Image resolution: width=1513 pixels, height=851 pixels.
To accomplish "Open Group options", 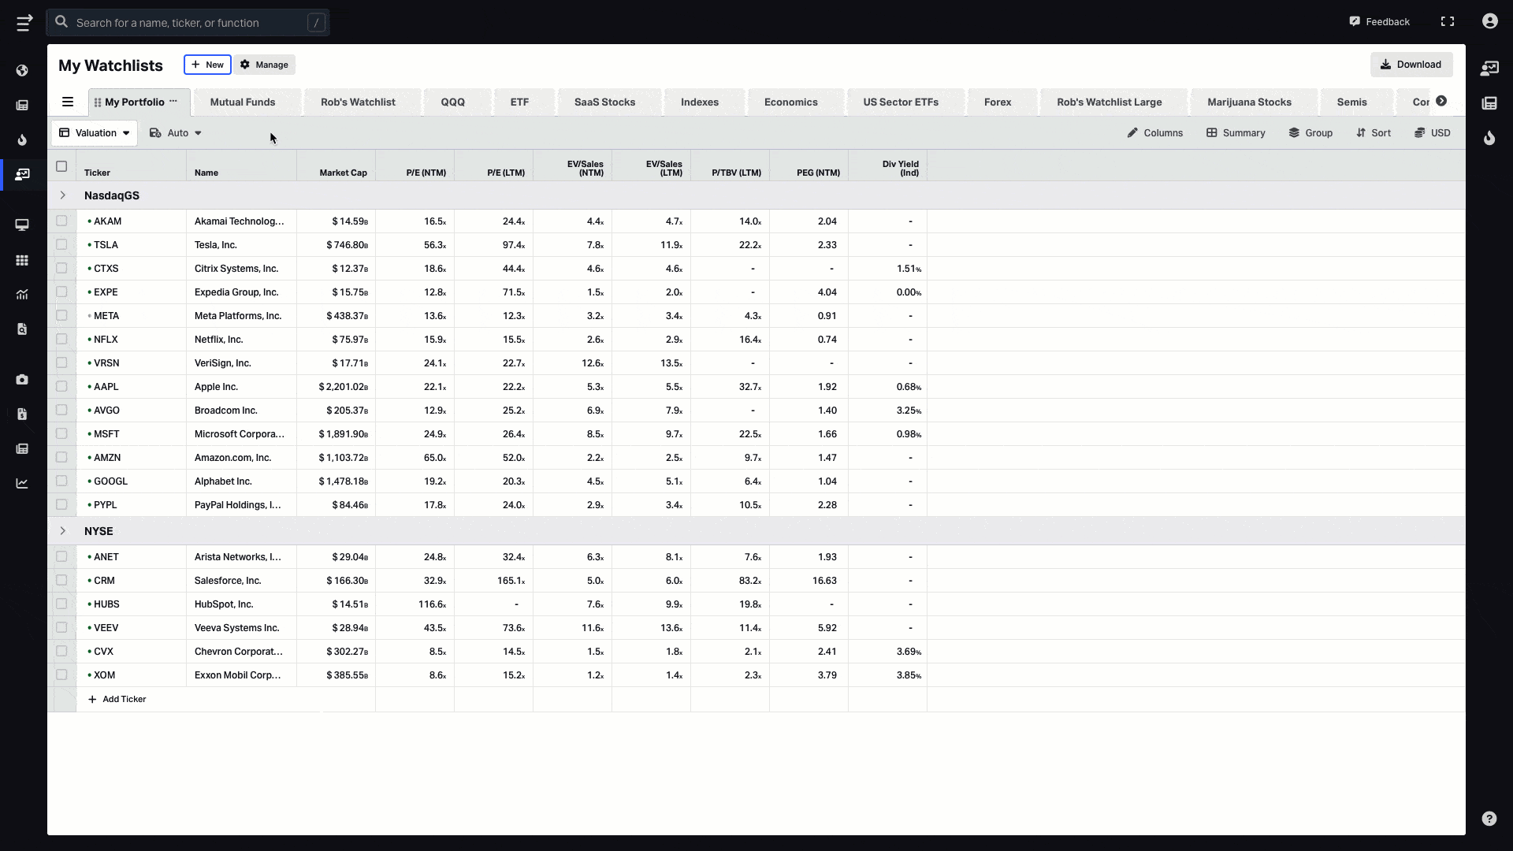I will (x=1310, y=133).
